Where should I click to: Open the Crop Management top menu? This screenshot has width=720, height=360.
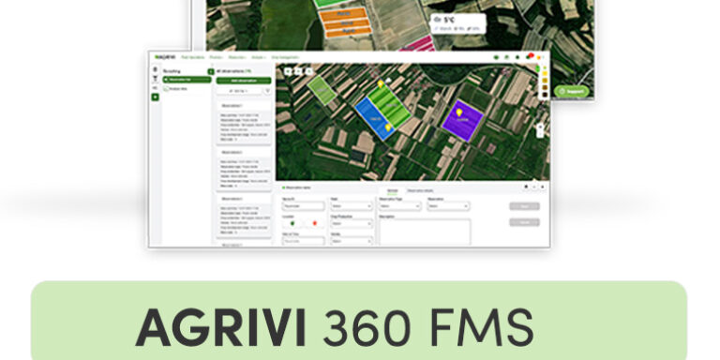tap(285, 57)
